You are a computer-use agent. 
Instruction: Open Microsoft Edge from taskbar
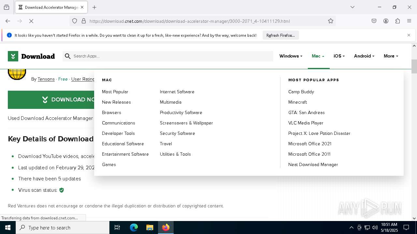coord(134,227)
